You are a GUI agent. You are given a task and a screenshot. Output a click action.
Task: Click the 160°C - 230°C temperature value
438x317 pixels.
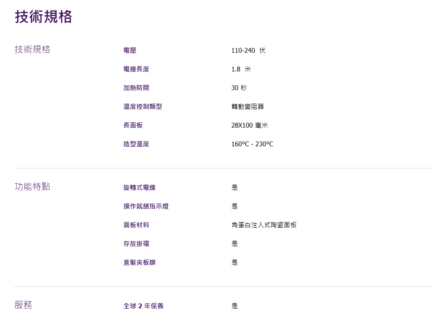point(252,144)
